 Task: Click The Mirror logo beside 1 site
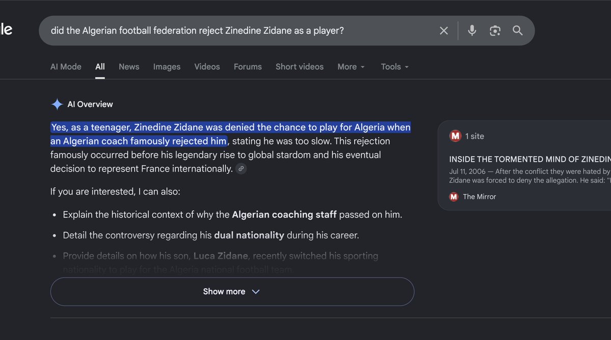pos(455,136)
